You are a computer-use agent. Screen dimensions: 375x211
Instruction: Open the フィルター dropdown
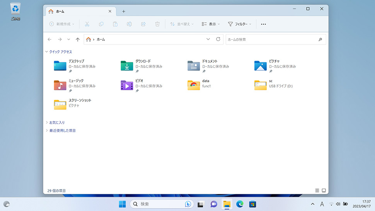pyautogui.click(x=240, y=24)
